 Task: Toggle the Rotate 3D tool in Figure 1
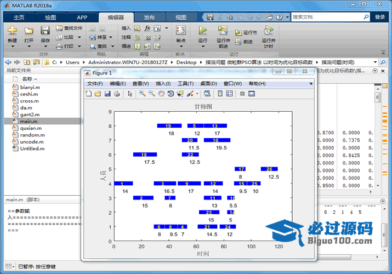[x=171, y=94]
